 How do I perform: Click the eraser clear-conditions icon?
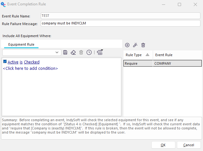[73, 52]
